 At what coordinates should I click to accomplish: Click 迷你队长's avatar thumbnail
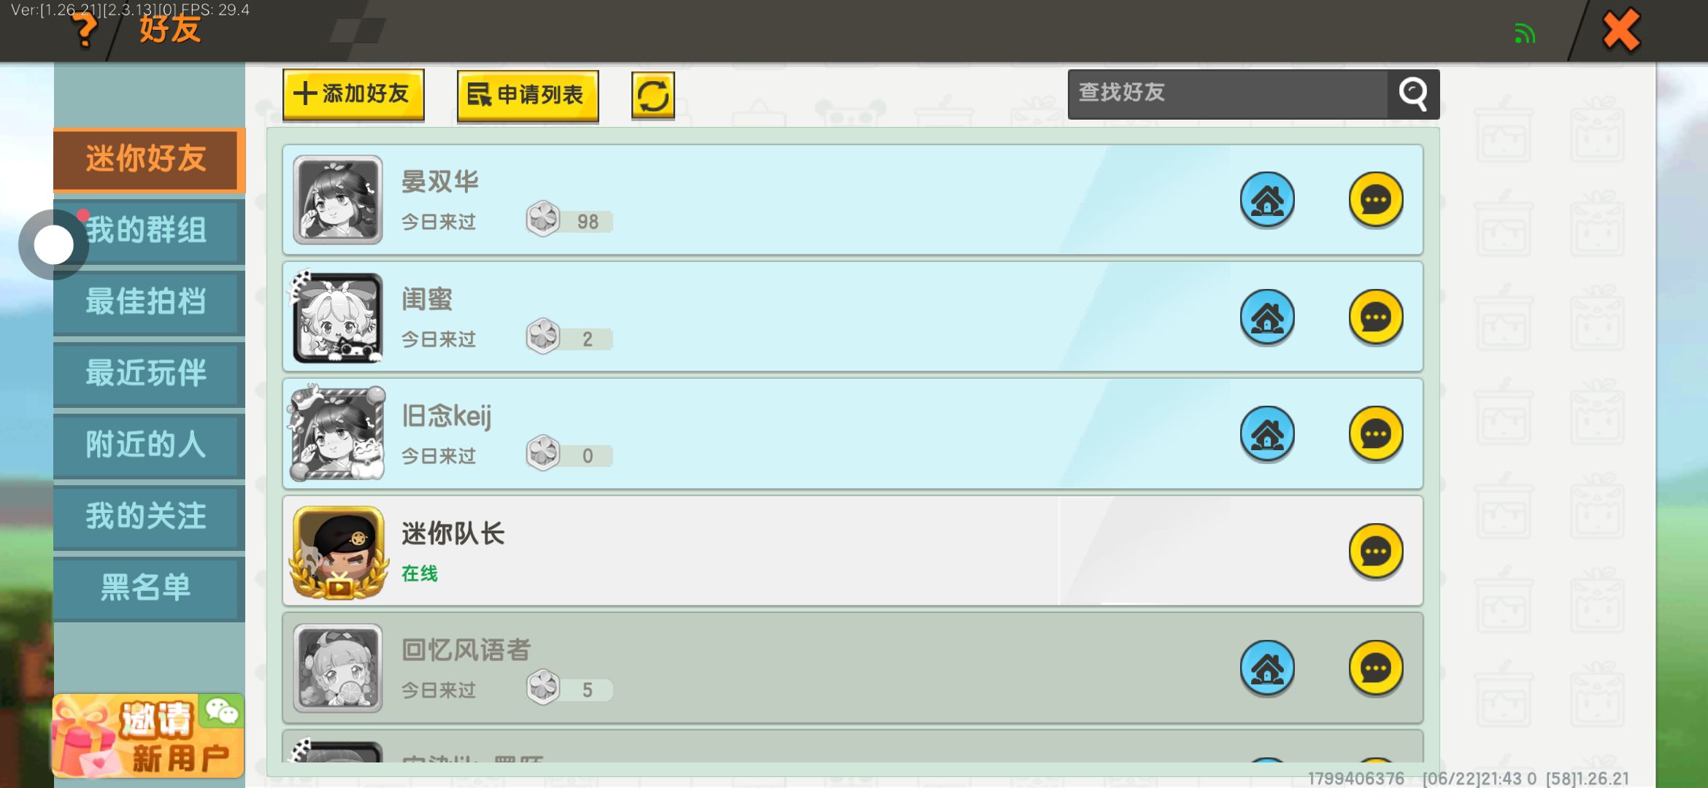tap(338, 552)
